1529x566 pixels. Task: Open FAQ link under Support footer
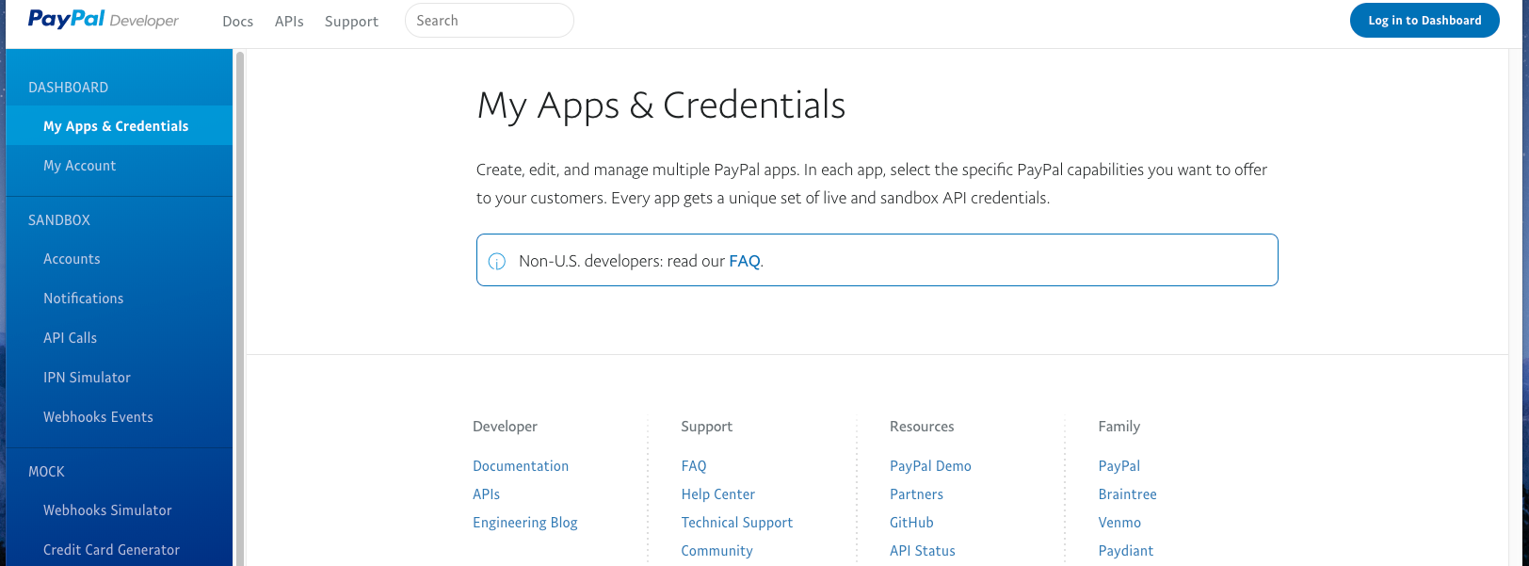click(694, 465)
